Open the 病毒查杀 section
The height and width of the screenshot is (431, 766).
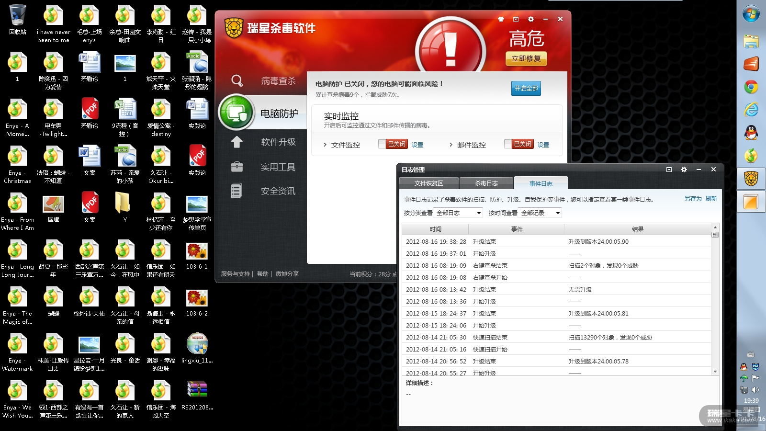[x=278, y=81]
